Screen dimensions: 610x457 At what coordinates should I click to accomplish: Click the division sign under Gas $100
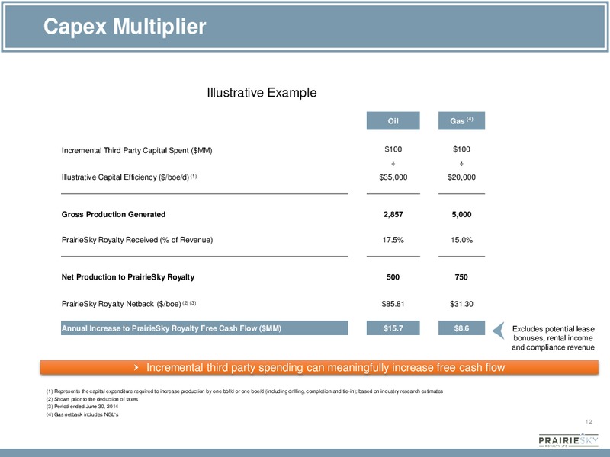pos(461,164)
